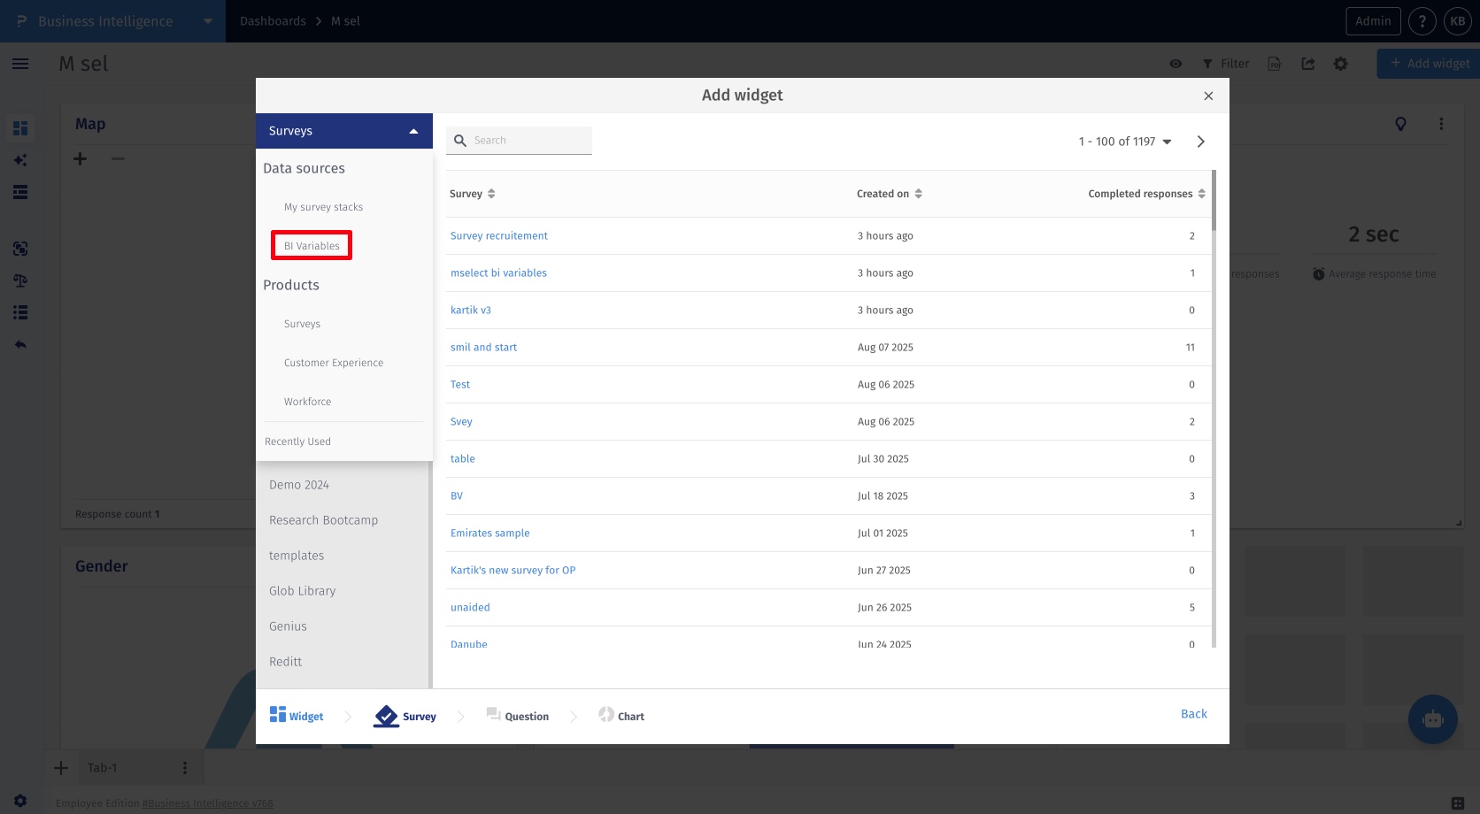1480x814 pixels.
Task: Open the dashboard Filter button
Action: coord(1226,64)
